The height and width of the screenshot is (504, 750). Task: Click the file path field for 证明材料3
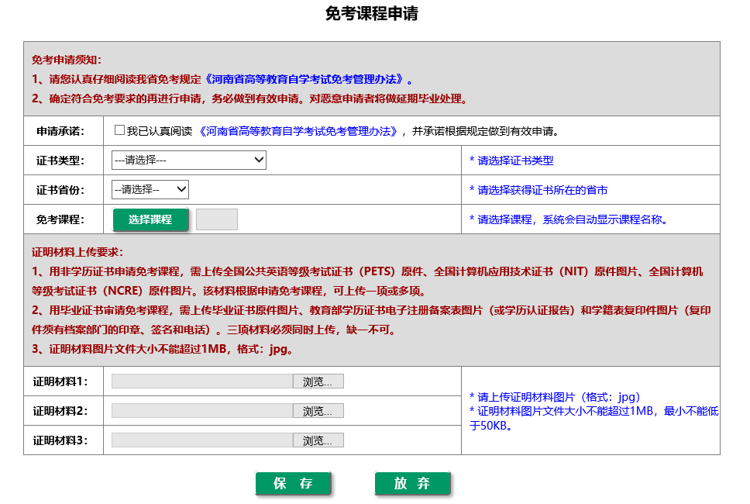202,440
